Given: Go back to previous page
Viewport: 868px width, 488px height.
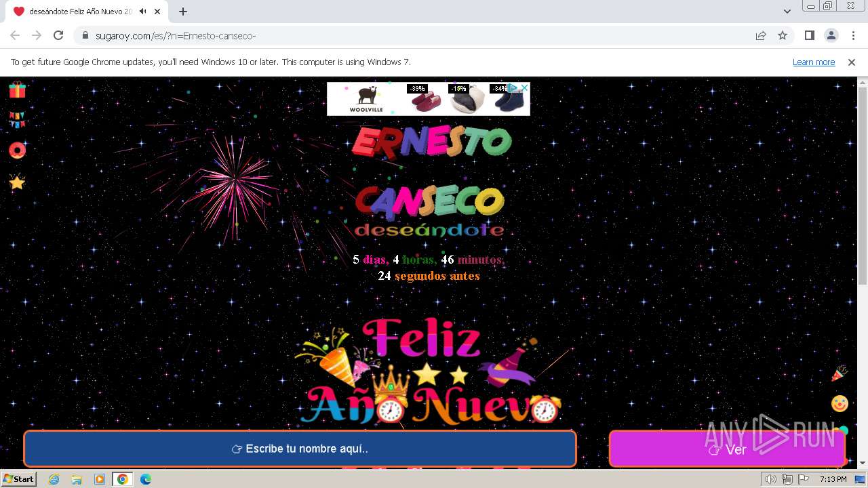Looking at the screenshot, I should 15,35.
